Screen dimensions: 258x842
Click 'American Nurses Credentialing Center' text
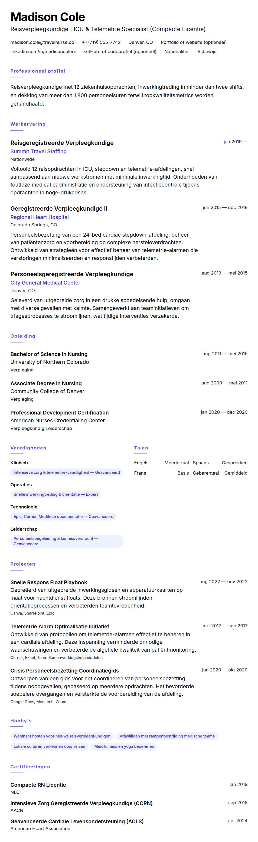tap(58, 420)
